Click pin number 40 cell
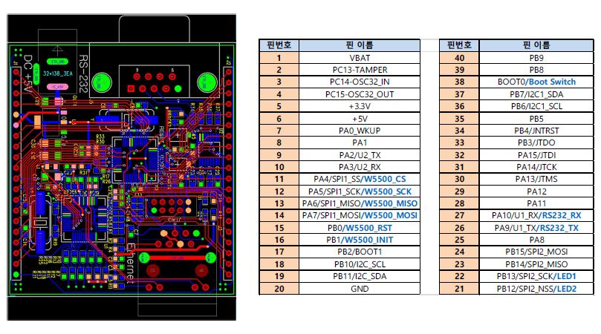601x334 pixels. (459, 58)
